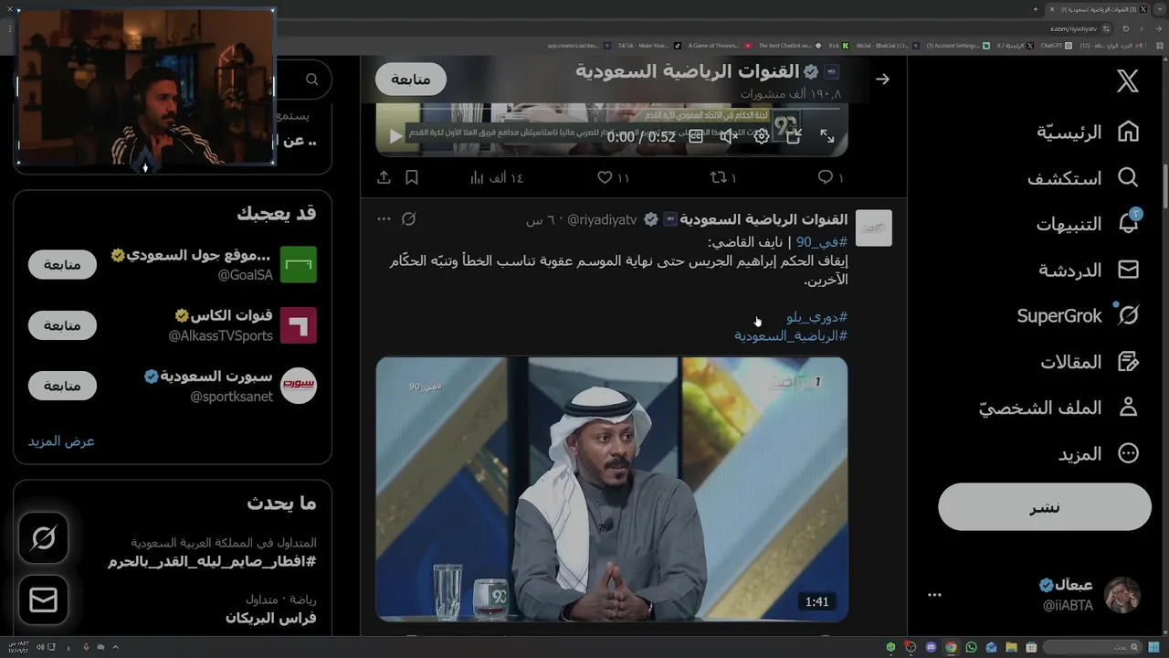Enable picture-in-picture on top video
This screenshot has width=1169, height=658.
[x=794, y=136]
